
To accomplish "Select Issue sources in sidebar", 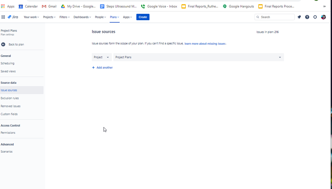I will [x=22, y=90].
